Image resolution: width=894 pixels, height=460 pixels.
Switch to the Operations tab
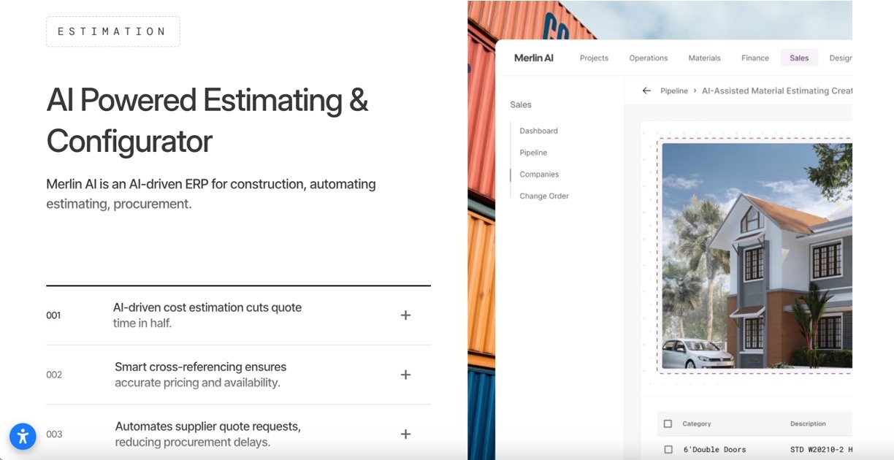pos(648,58)
